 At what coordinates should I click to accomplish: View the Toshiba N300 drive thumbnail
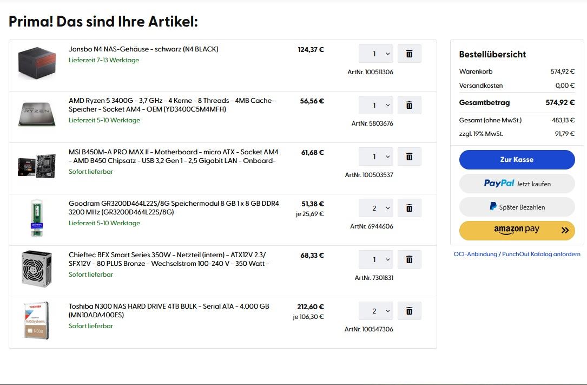(37, 321)
